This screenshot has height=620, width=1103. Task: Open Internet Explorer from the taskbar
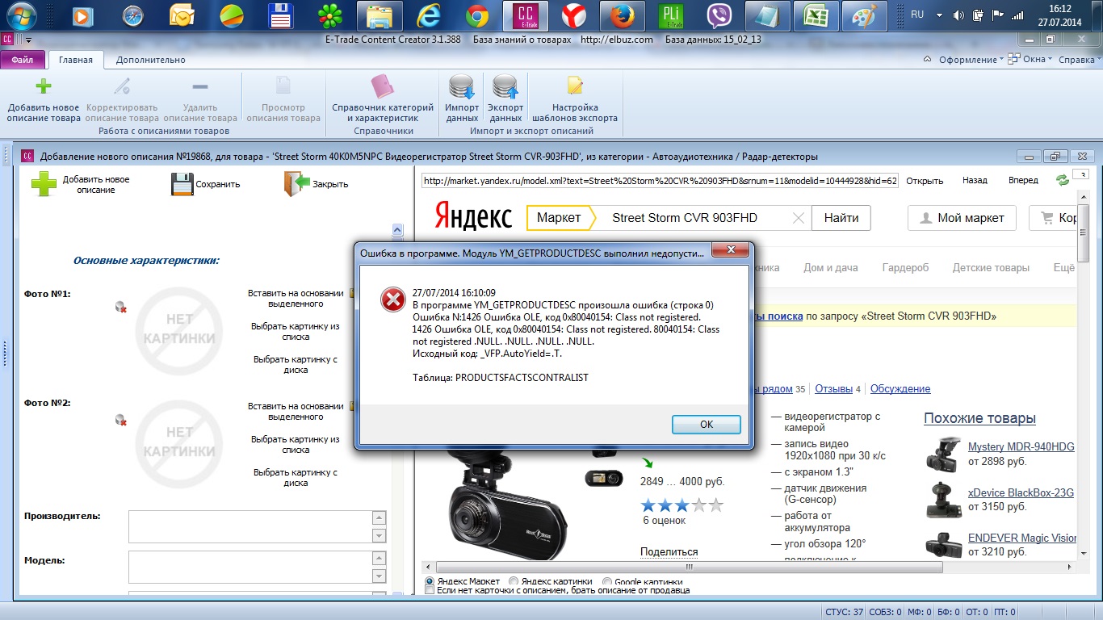pyautogui.click(x=429, y=16)
